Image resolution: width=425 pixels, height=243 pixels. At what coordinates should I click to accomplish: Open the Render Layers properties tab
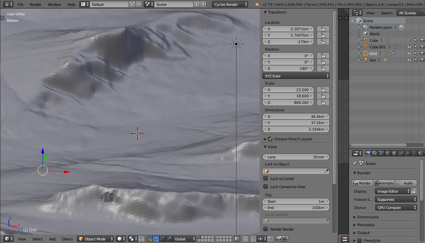click(x=375, y=153)
